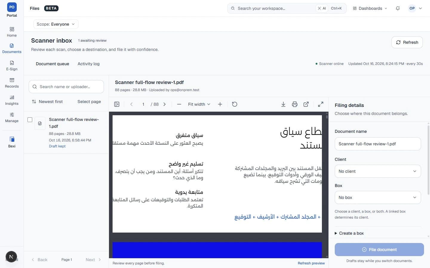This screenshot has width=430, height=268.
Task: Go to next PDF page
Action: [165, 104]
